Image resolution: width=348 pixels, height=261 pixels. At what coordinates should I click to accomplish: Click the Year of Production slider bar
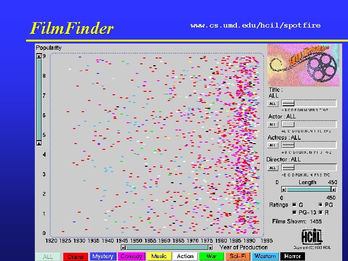tap(167, 247)
